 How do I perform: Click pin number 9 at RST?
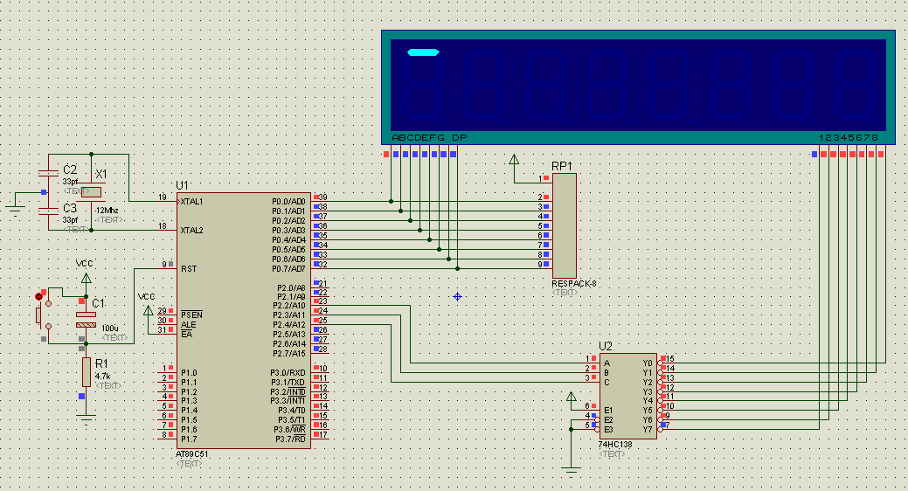(x=164, y=264)
